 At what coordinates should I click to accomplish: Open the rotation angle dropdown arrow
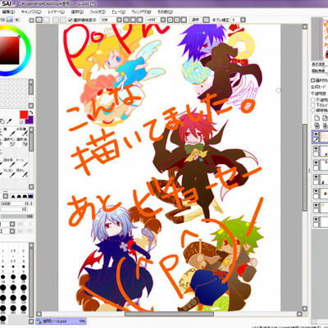click(x=163, y=20)
